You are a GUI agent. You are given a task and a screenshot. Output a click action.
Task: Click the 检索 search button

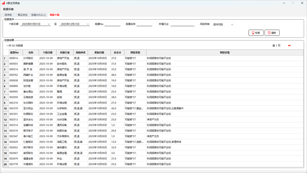pos(256,33)
